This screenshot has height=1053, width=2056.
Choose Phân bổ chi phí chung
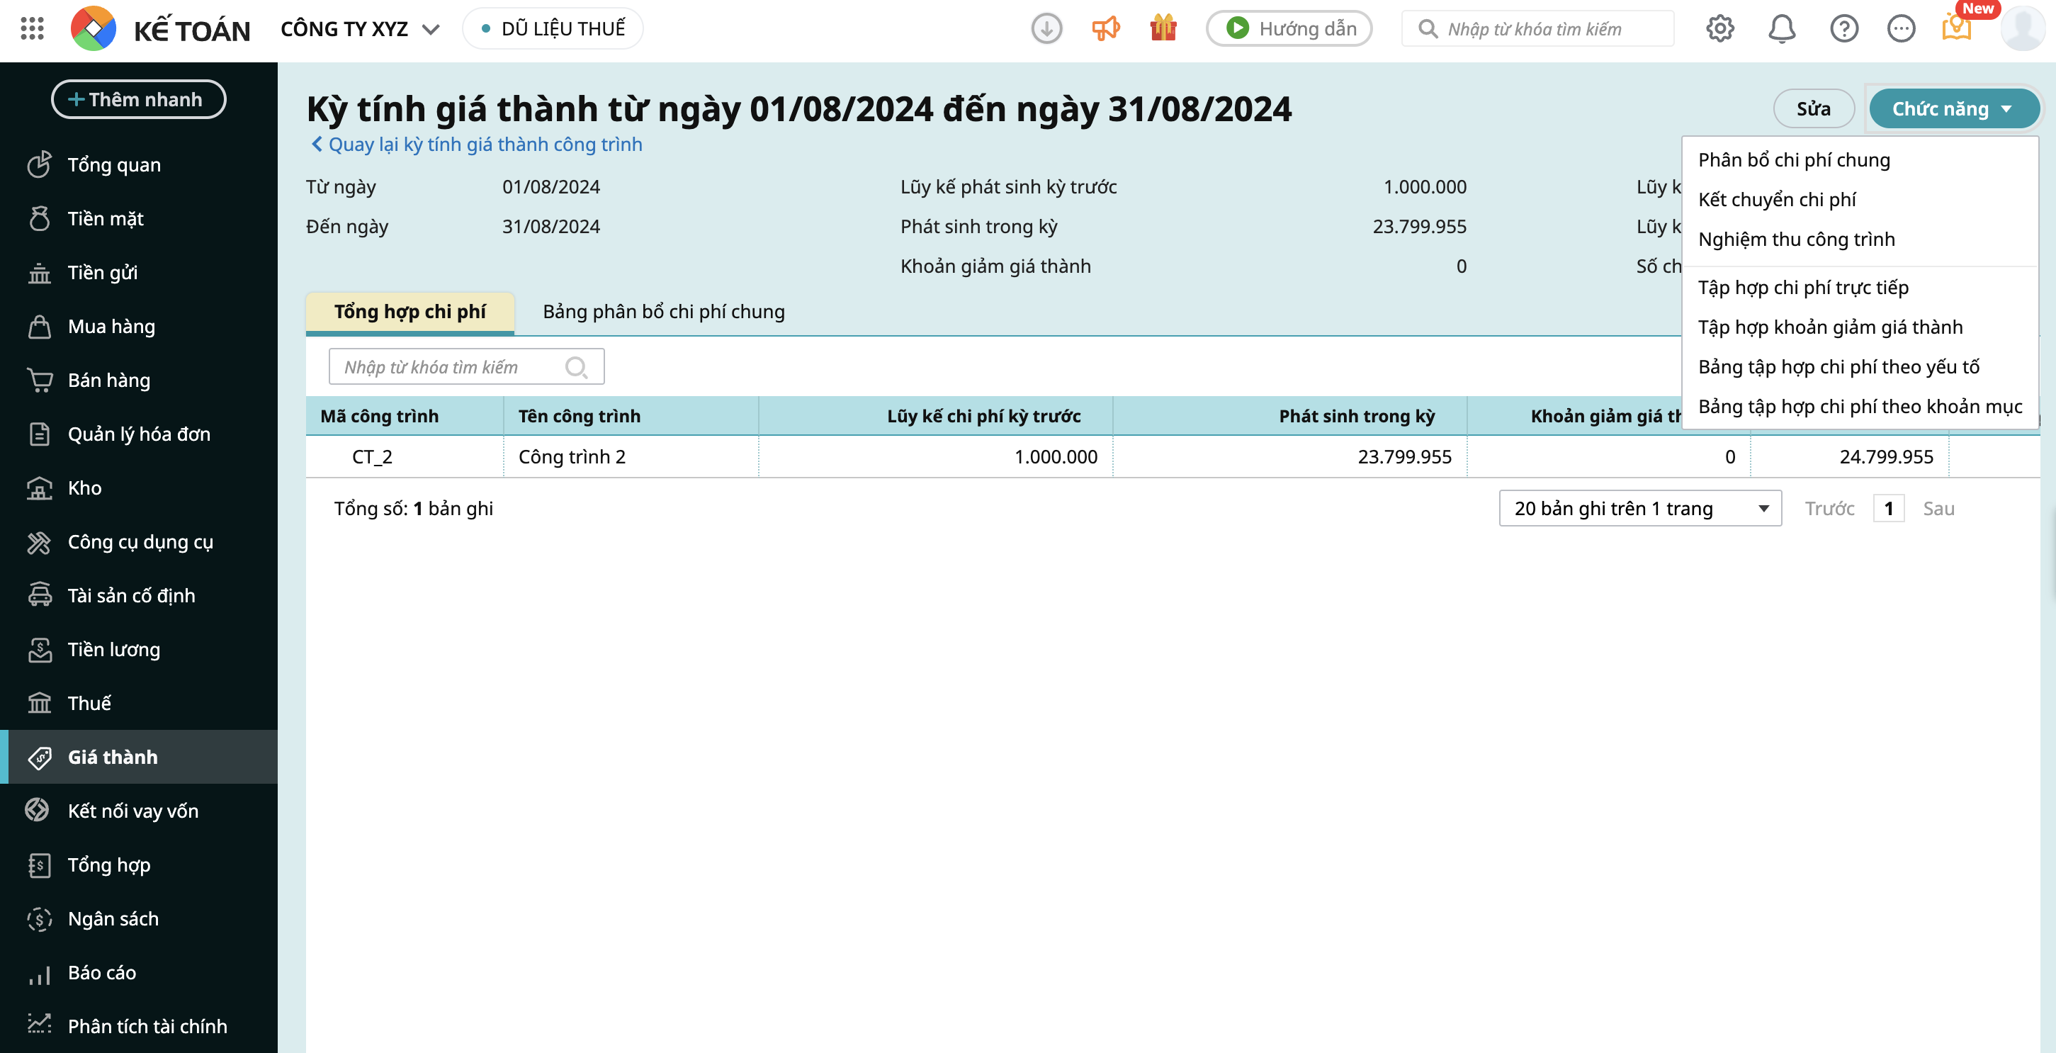click(x=1860, y=159)
